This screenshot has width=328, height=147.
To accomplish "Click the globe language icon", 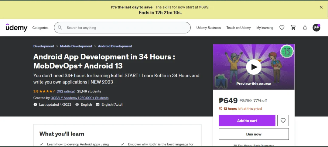I will pos(77,104).
